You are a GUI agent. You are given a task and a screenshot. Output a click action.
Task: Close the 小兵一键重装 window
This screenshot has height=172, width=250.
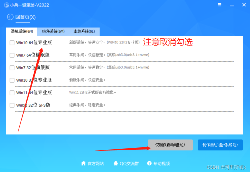[244, 5]
